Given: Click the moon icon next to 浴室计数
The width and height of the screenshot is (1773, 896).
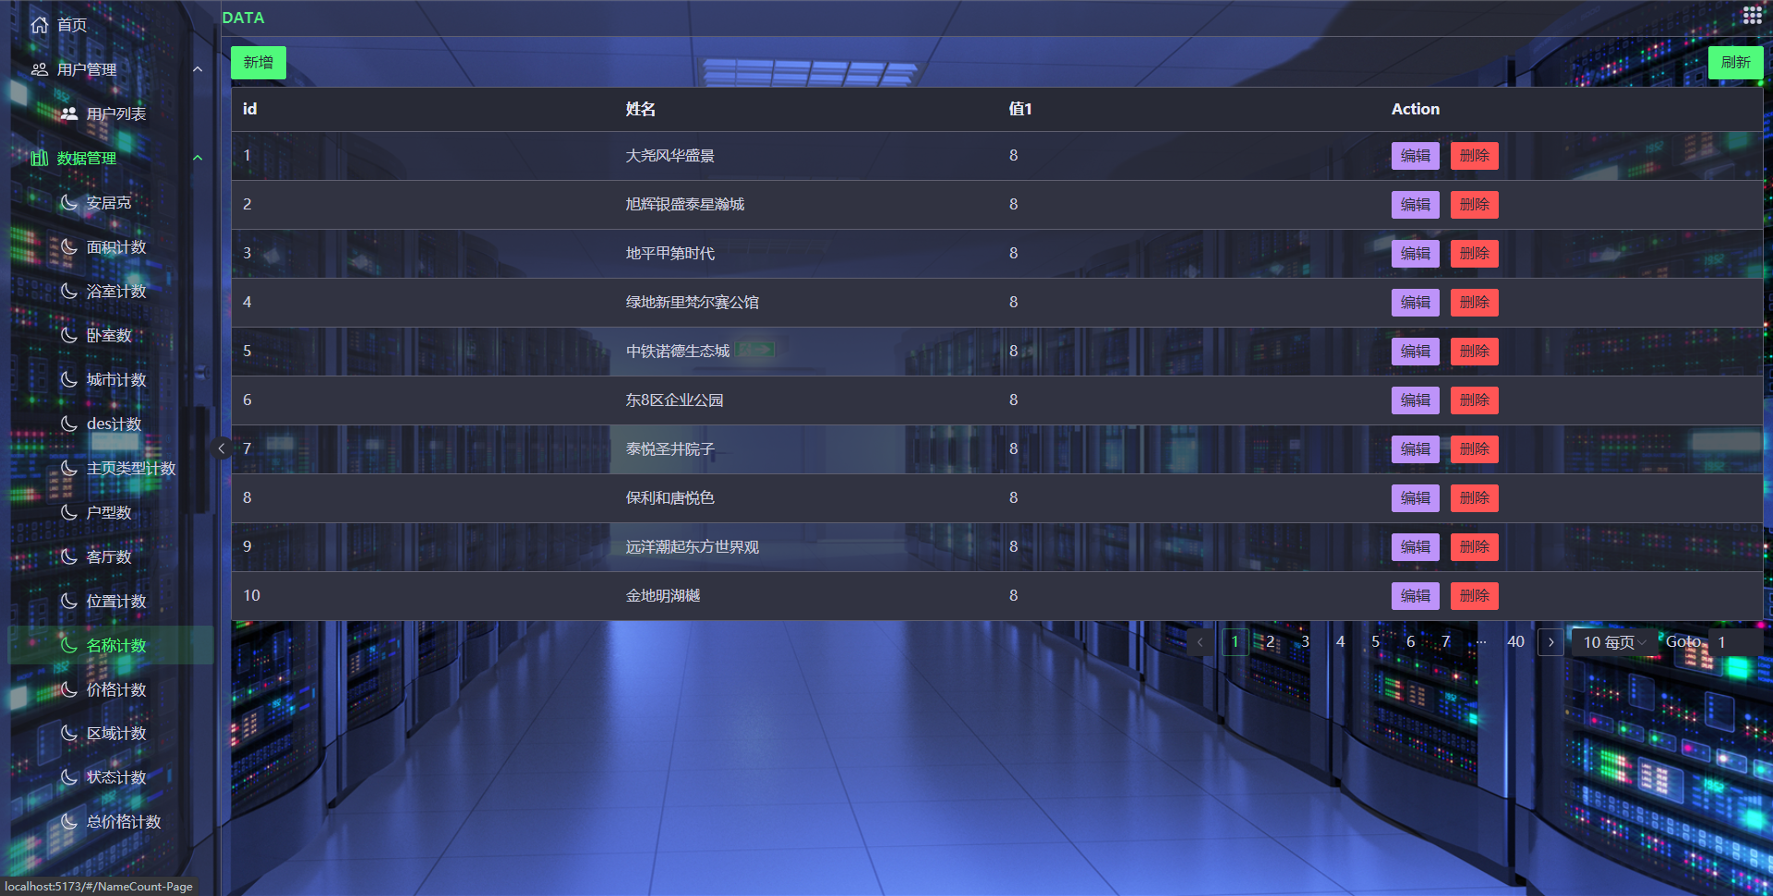Looking at the screenshot, I should [69, 291].
